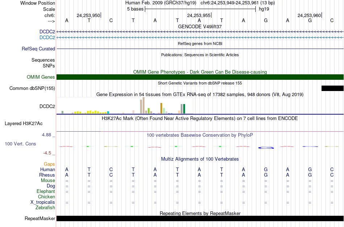This screenshot has height=227, width=344.
Task: Click the '5 bases' scale bar text
Action: 135,9
